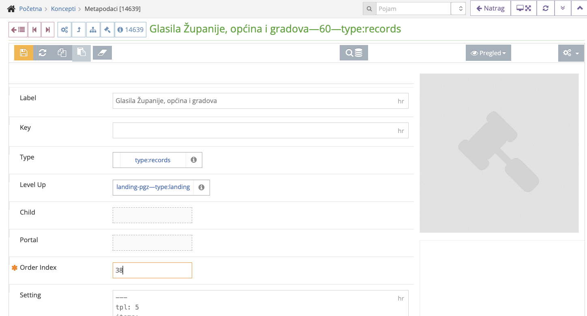Collapse panel using double chevron down button
Screen dimensions: 587x316
(562, 8)
